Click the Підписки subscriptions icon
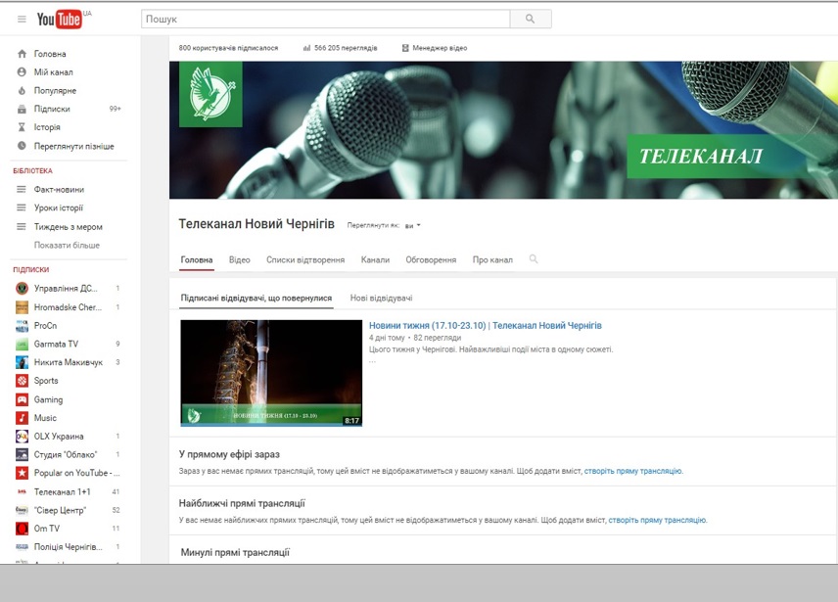The image size is (838, 602). point(22,109)
